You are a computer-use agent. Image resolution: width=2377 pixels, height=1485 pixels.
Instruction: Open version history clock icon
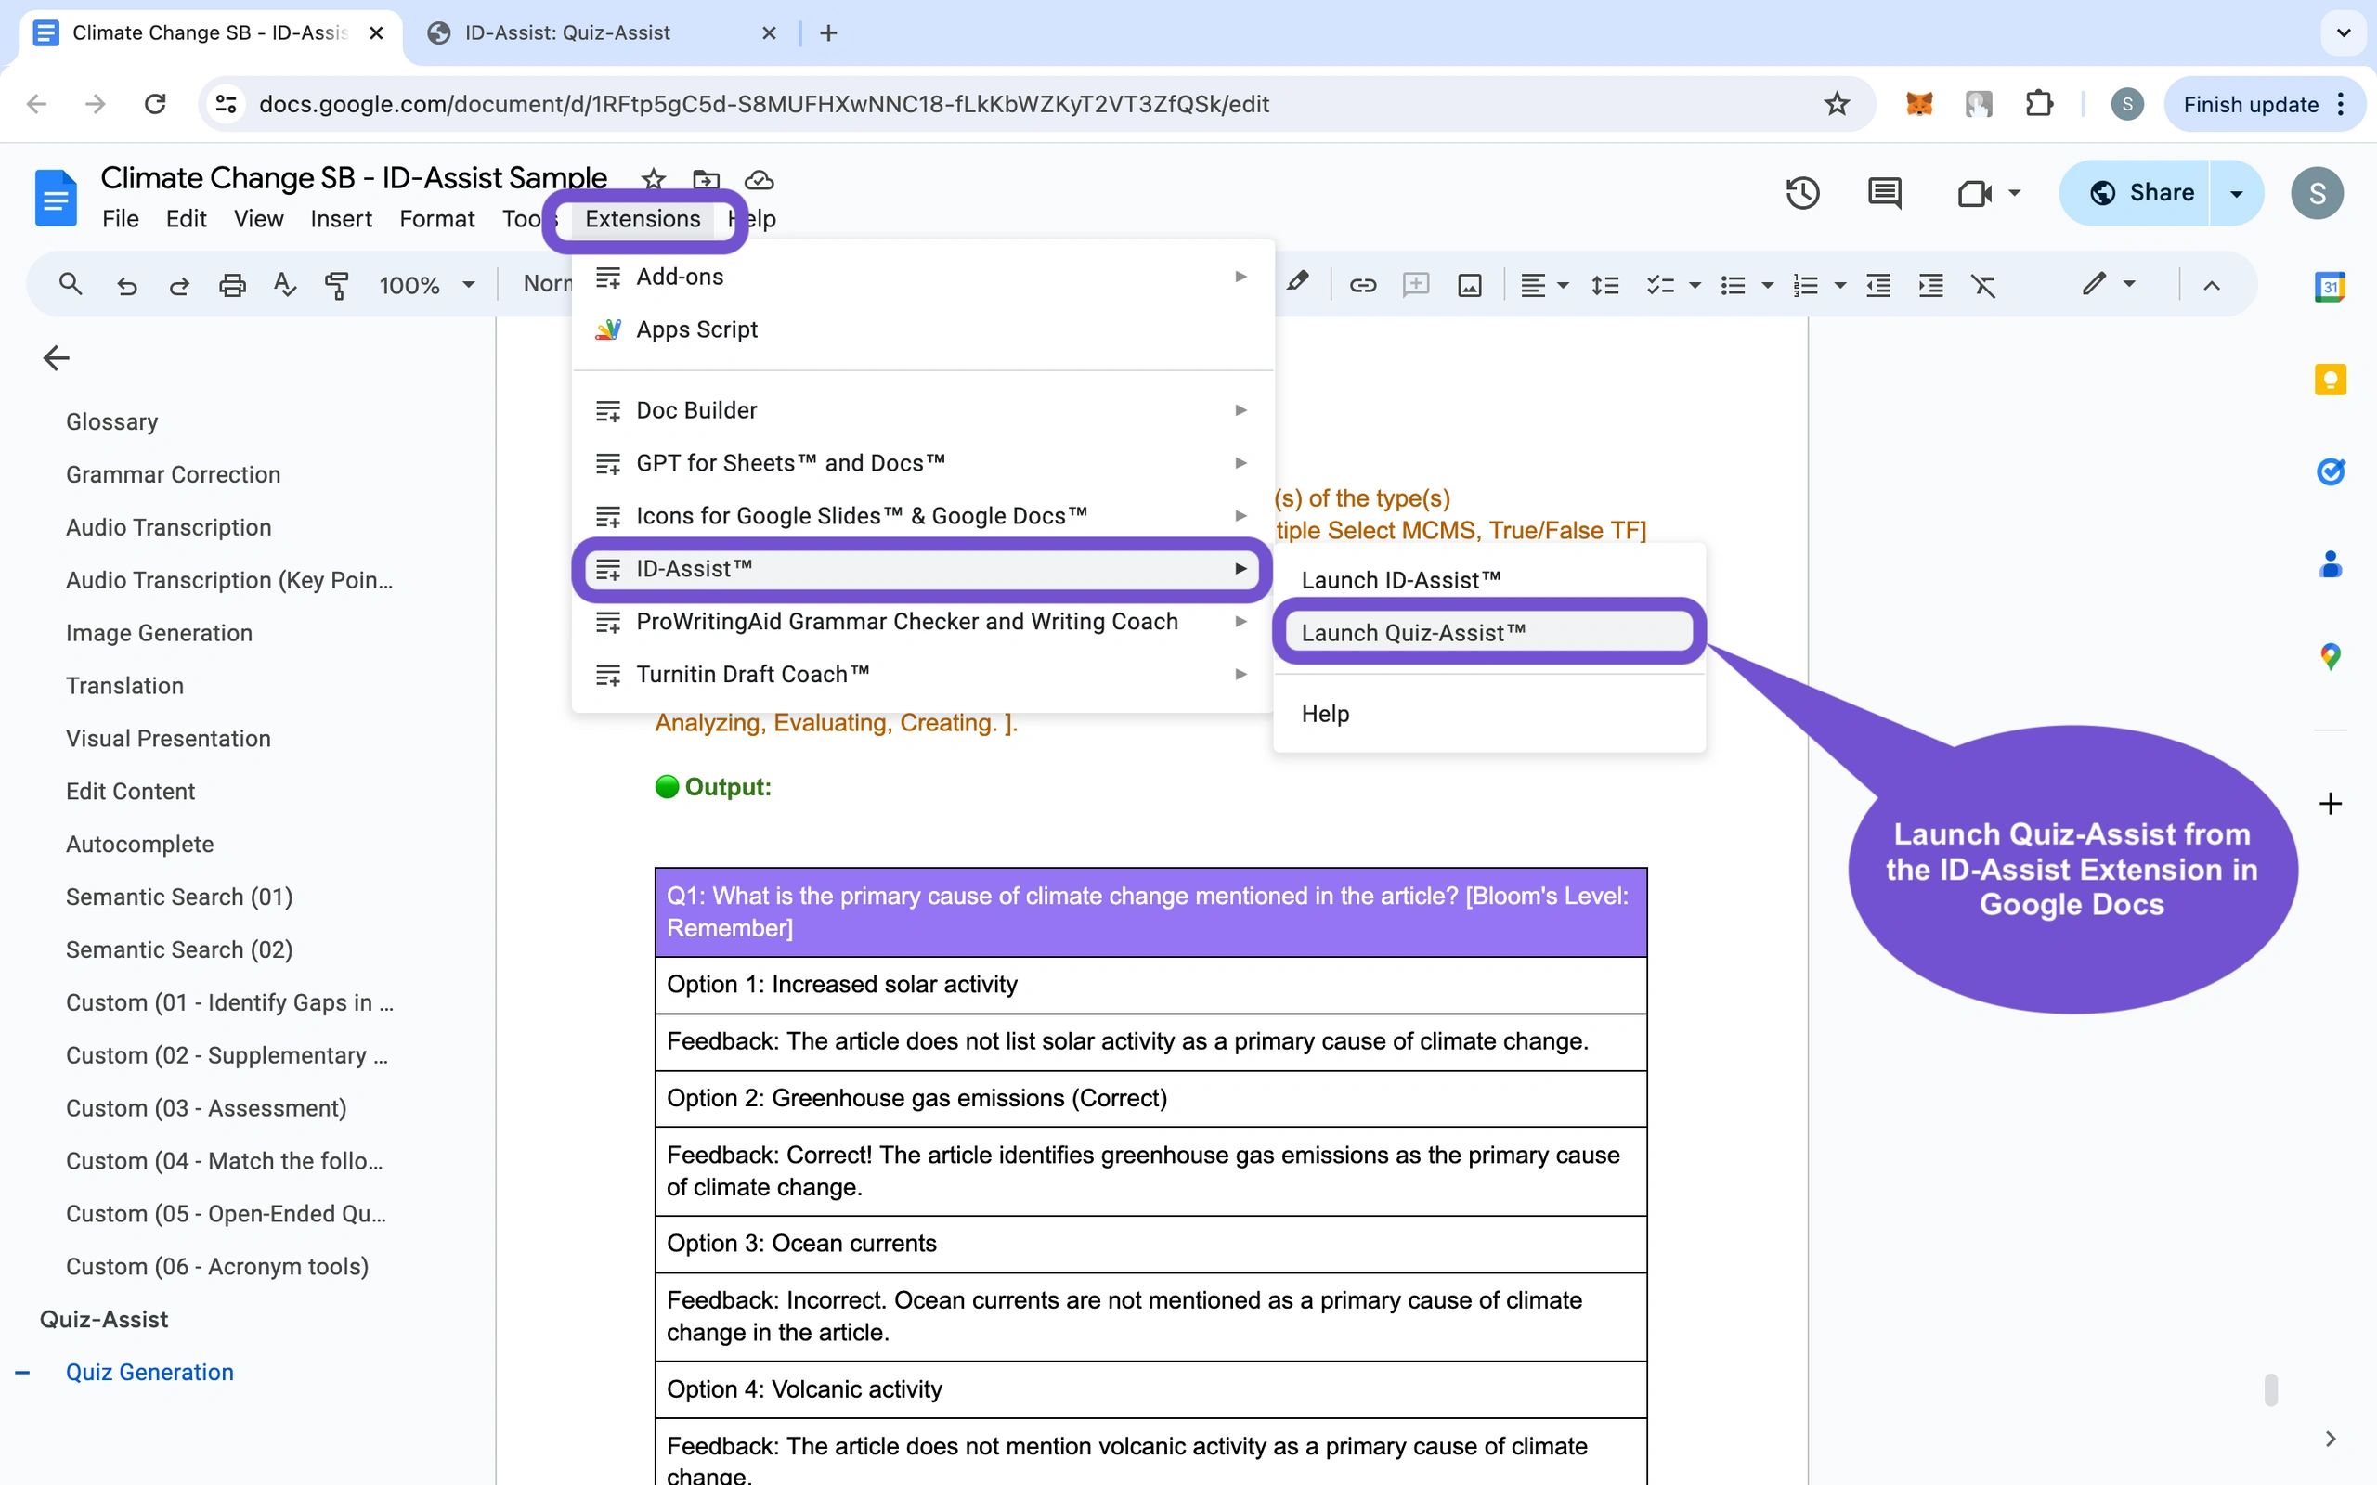tap(1804, 192)
